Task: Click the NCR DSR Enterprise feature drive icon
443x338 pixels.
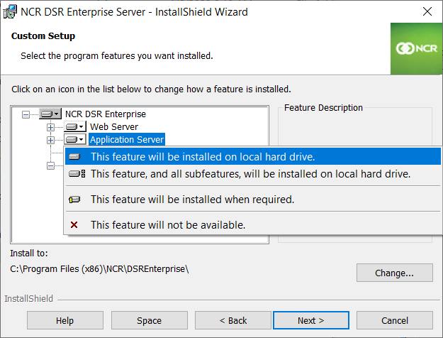Action: point(50,114)
